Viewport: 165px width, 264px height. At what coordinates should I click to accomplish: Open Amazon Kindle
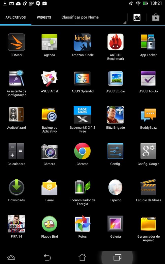pyautogui.click(x=82, y=42)
